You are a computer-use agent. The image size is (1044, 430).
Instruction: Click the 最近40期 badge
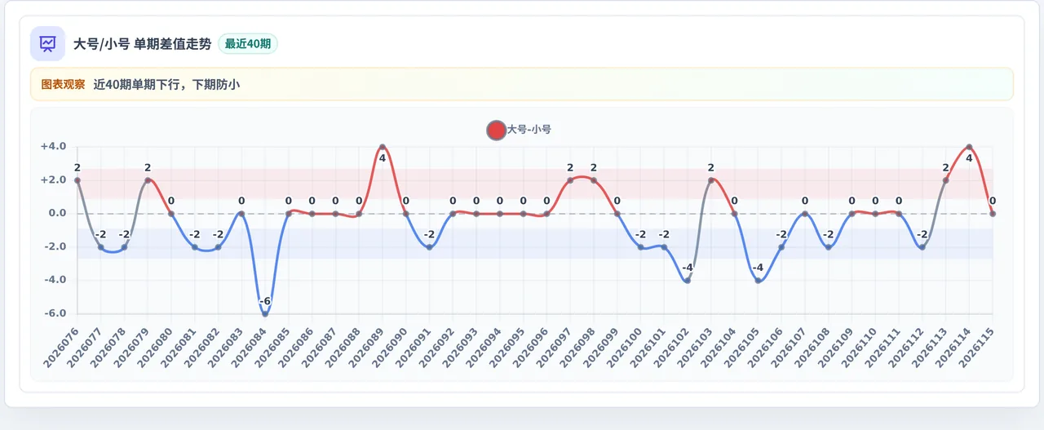coord(248,44)
